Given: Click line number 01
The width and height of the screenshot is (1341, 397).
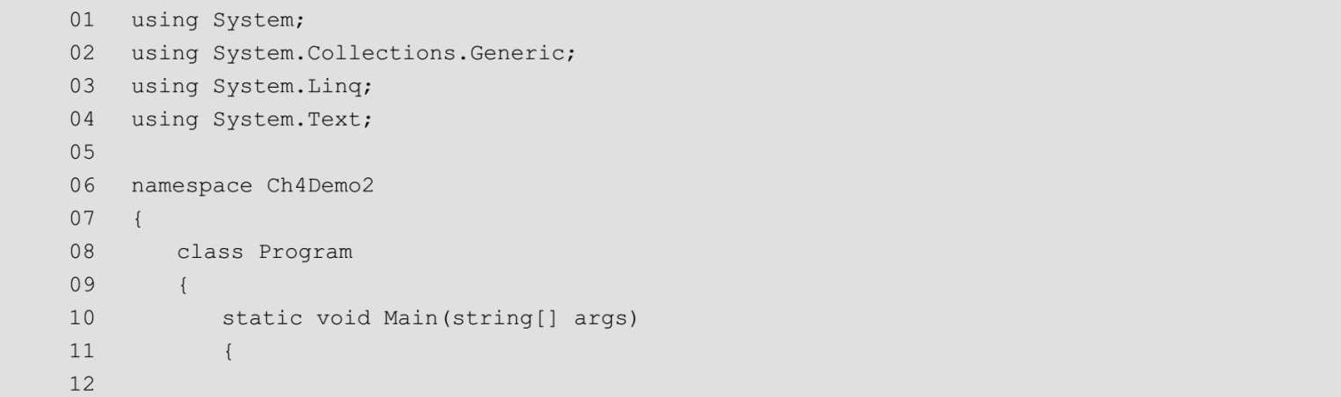Looking at the screenshot, I should (82, 20).
